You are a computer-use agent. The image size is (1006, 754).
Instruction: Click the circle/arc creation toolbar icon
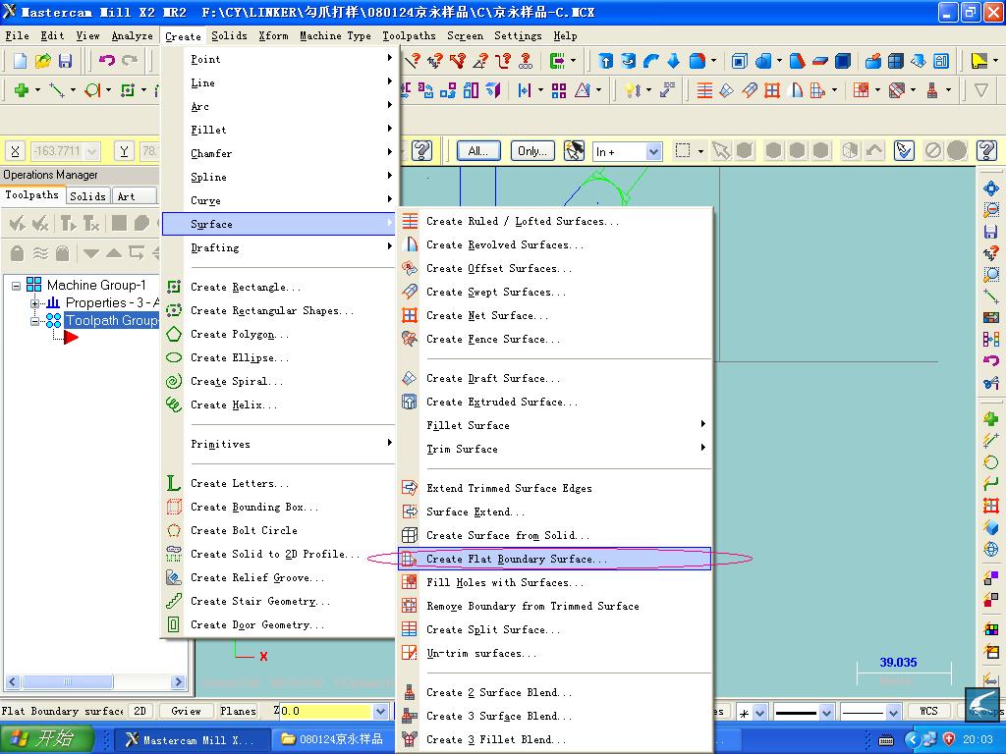pos(92,90)
